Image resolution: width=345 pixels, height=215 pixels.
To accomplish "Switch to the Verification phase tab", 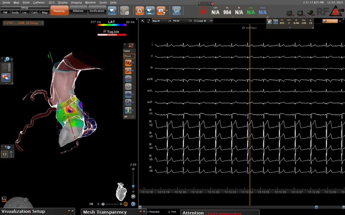I will coord(97,11).
